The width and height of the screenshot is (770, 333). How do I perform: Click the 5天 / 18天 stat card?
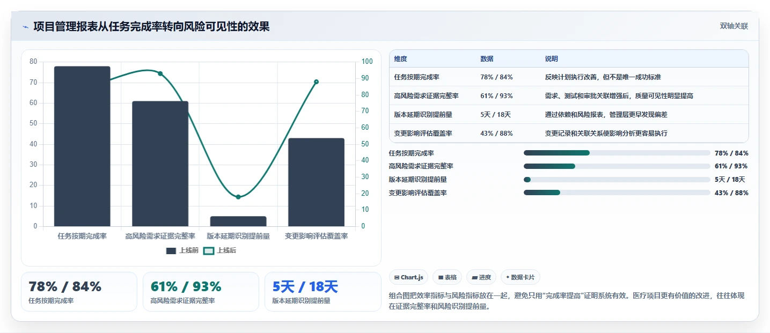322,292
